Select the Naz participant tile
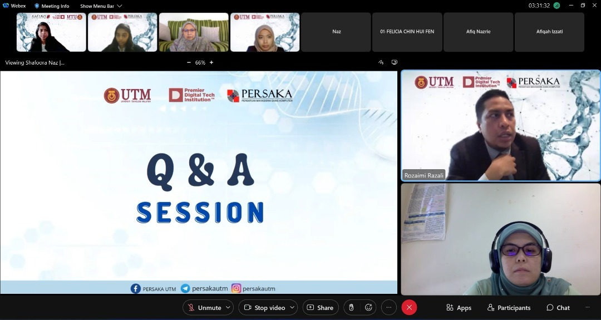Viewport: 601px width, 320px height. click(336, 32)
